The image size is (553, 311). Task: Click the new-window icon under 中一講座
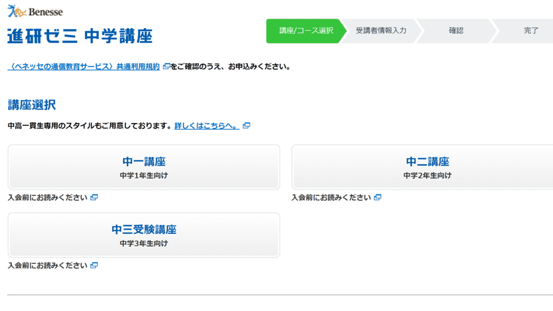tap(94, 198)
